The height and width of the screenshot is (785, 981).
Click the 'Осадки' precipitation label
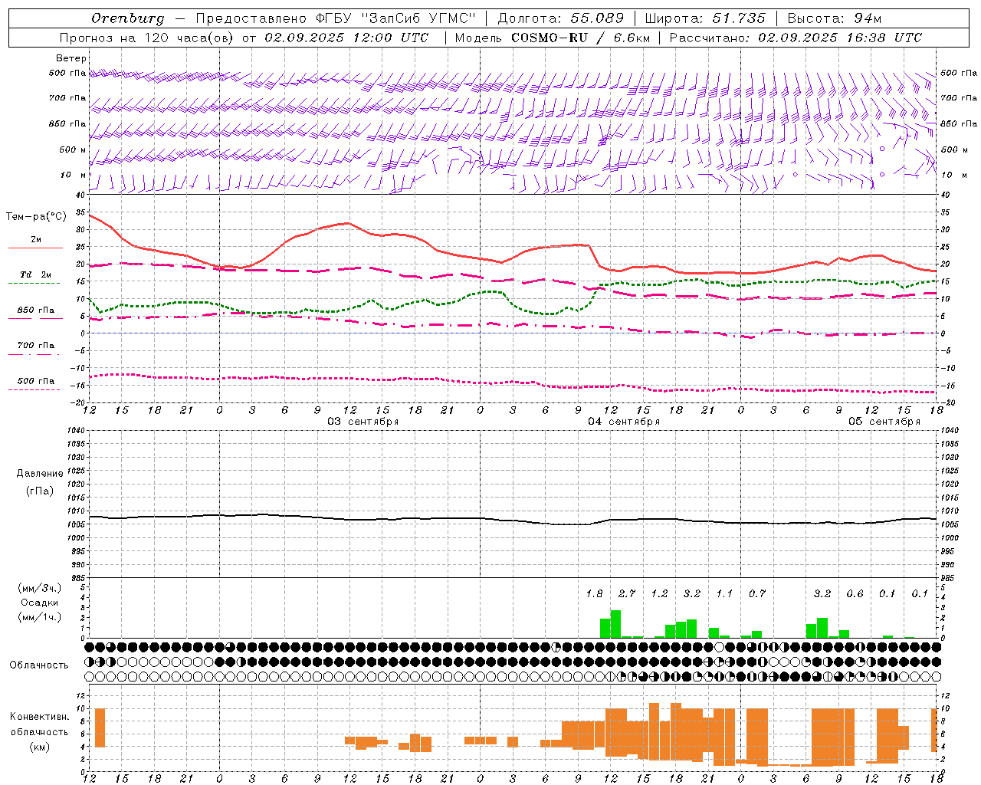(x=40, y=603)
